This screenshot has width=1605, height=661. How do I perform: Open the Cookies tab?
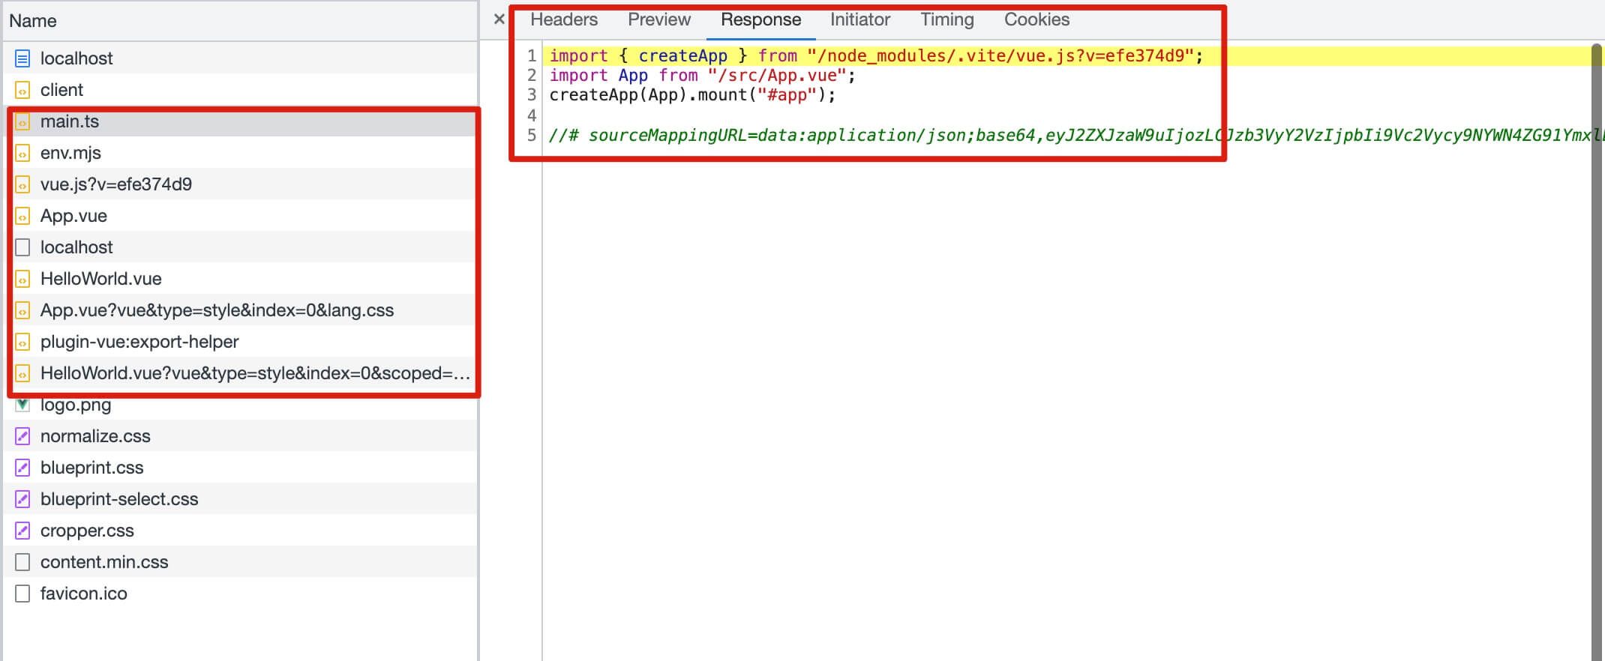1036,19
